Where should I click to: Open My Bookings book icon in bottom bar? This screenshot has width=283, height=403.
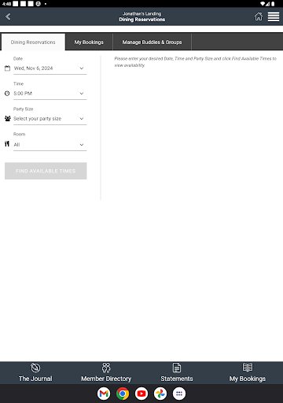coord(248,368)
